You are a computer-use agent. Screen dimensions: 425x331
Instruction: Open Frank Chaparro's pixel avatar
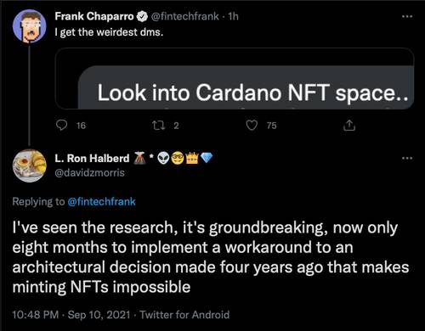tap(30, 26)
